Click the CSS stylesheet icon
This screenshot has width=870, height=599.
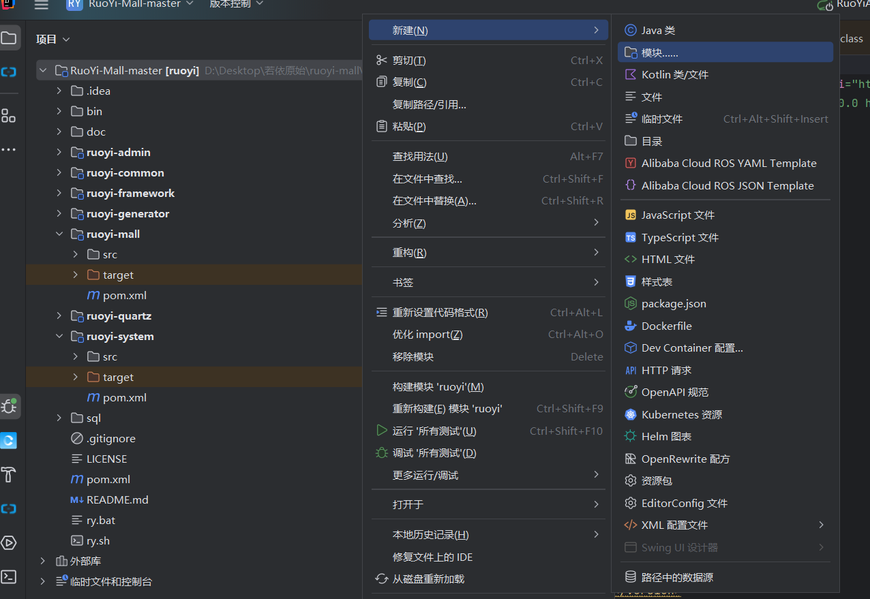tap(631, 281)
